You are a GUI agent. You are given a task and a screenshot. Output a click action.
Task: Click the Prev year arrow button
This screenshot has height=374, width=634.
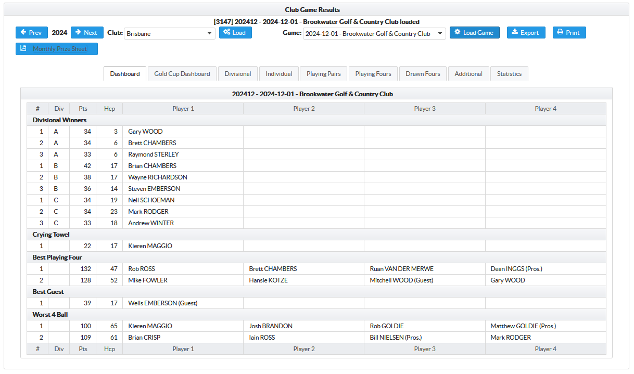click(x=32, y=33)
